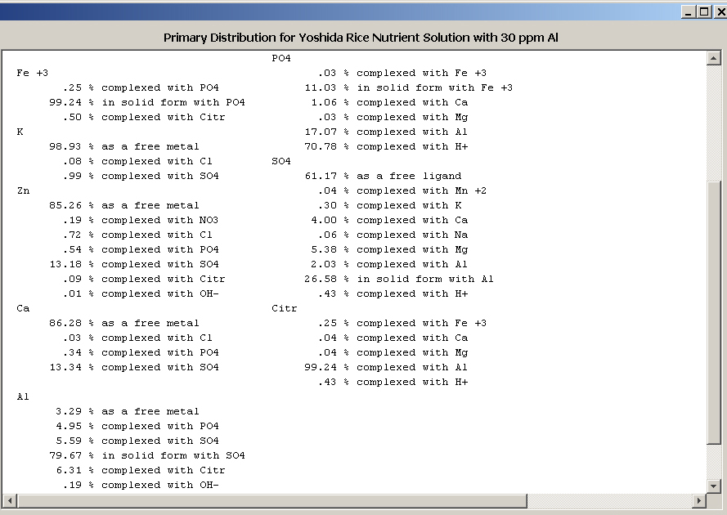
Task: Select the 'Fe +3' section heading
Action: [33, 73]
